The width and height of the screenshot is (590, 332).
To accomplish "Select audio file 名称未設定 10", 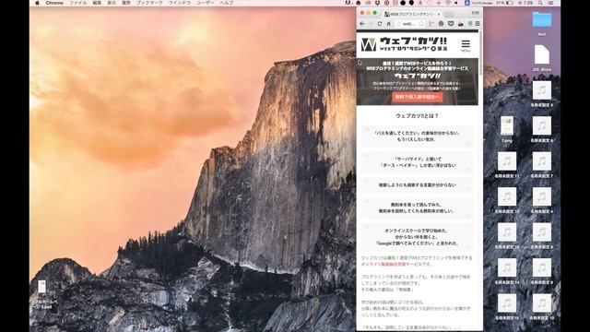I will [x=542, y=306].
